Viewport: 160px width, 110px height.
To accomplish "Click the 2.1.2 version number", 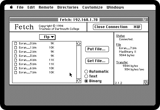I will [x=118, y=83].
